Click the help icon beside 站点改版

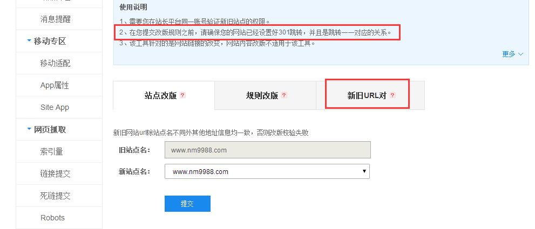click(x=182, y=95)
